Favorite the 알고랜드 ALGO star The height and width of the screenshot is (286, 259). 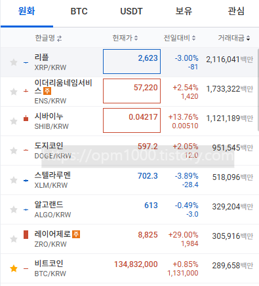click(14, 209)
